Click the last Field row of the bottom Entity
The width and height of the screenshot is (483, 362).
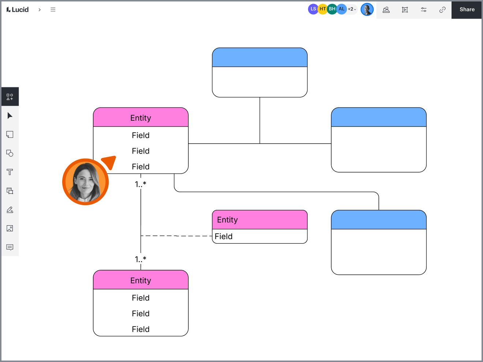coord(141,329)
